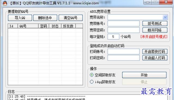Close the window with X button
This screenshot has height=100, width=174.
point(166,2)
